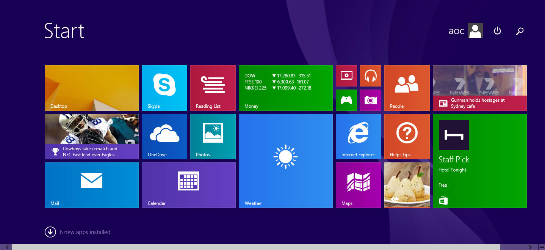Open the Store Staff Pick tile

pyautogui.click(x=480, y=161)
